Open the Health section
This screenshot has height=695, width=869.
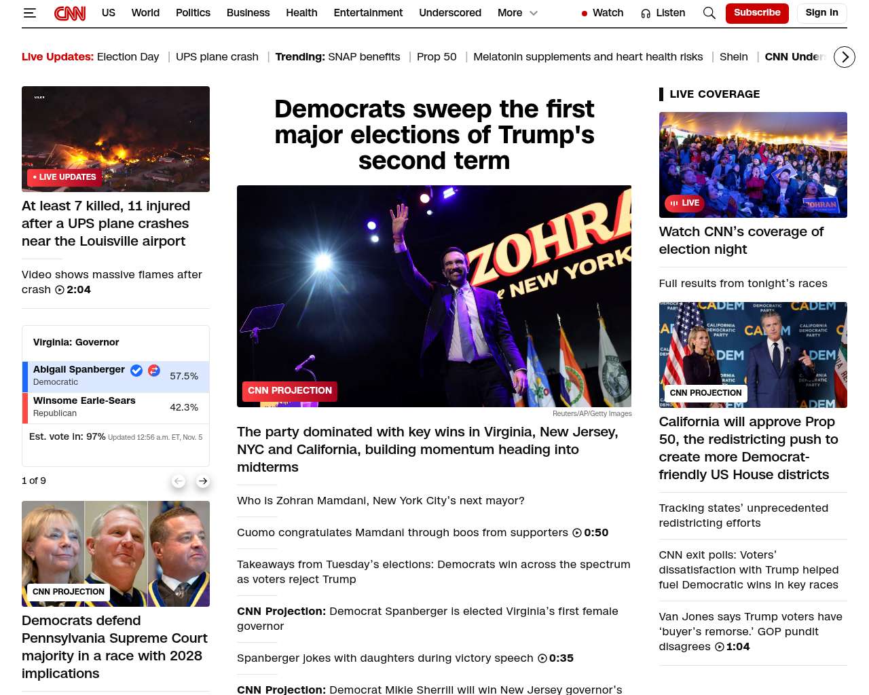pos(301,13)
